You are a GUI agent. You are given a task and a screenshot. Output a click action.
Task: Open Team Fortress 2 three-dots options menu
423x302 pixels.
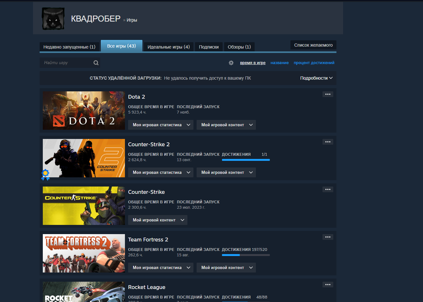328,237
